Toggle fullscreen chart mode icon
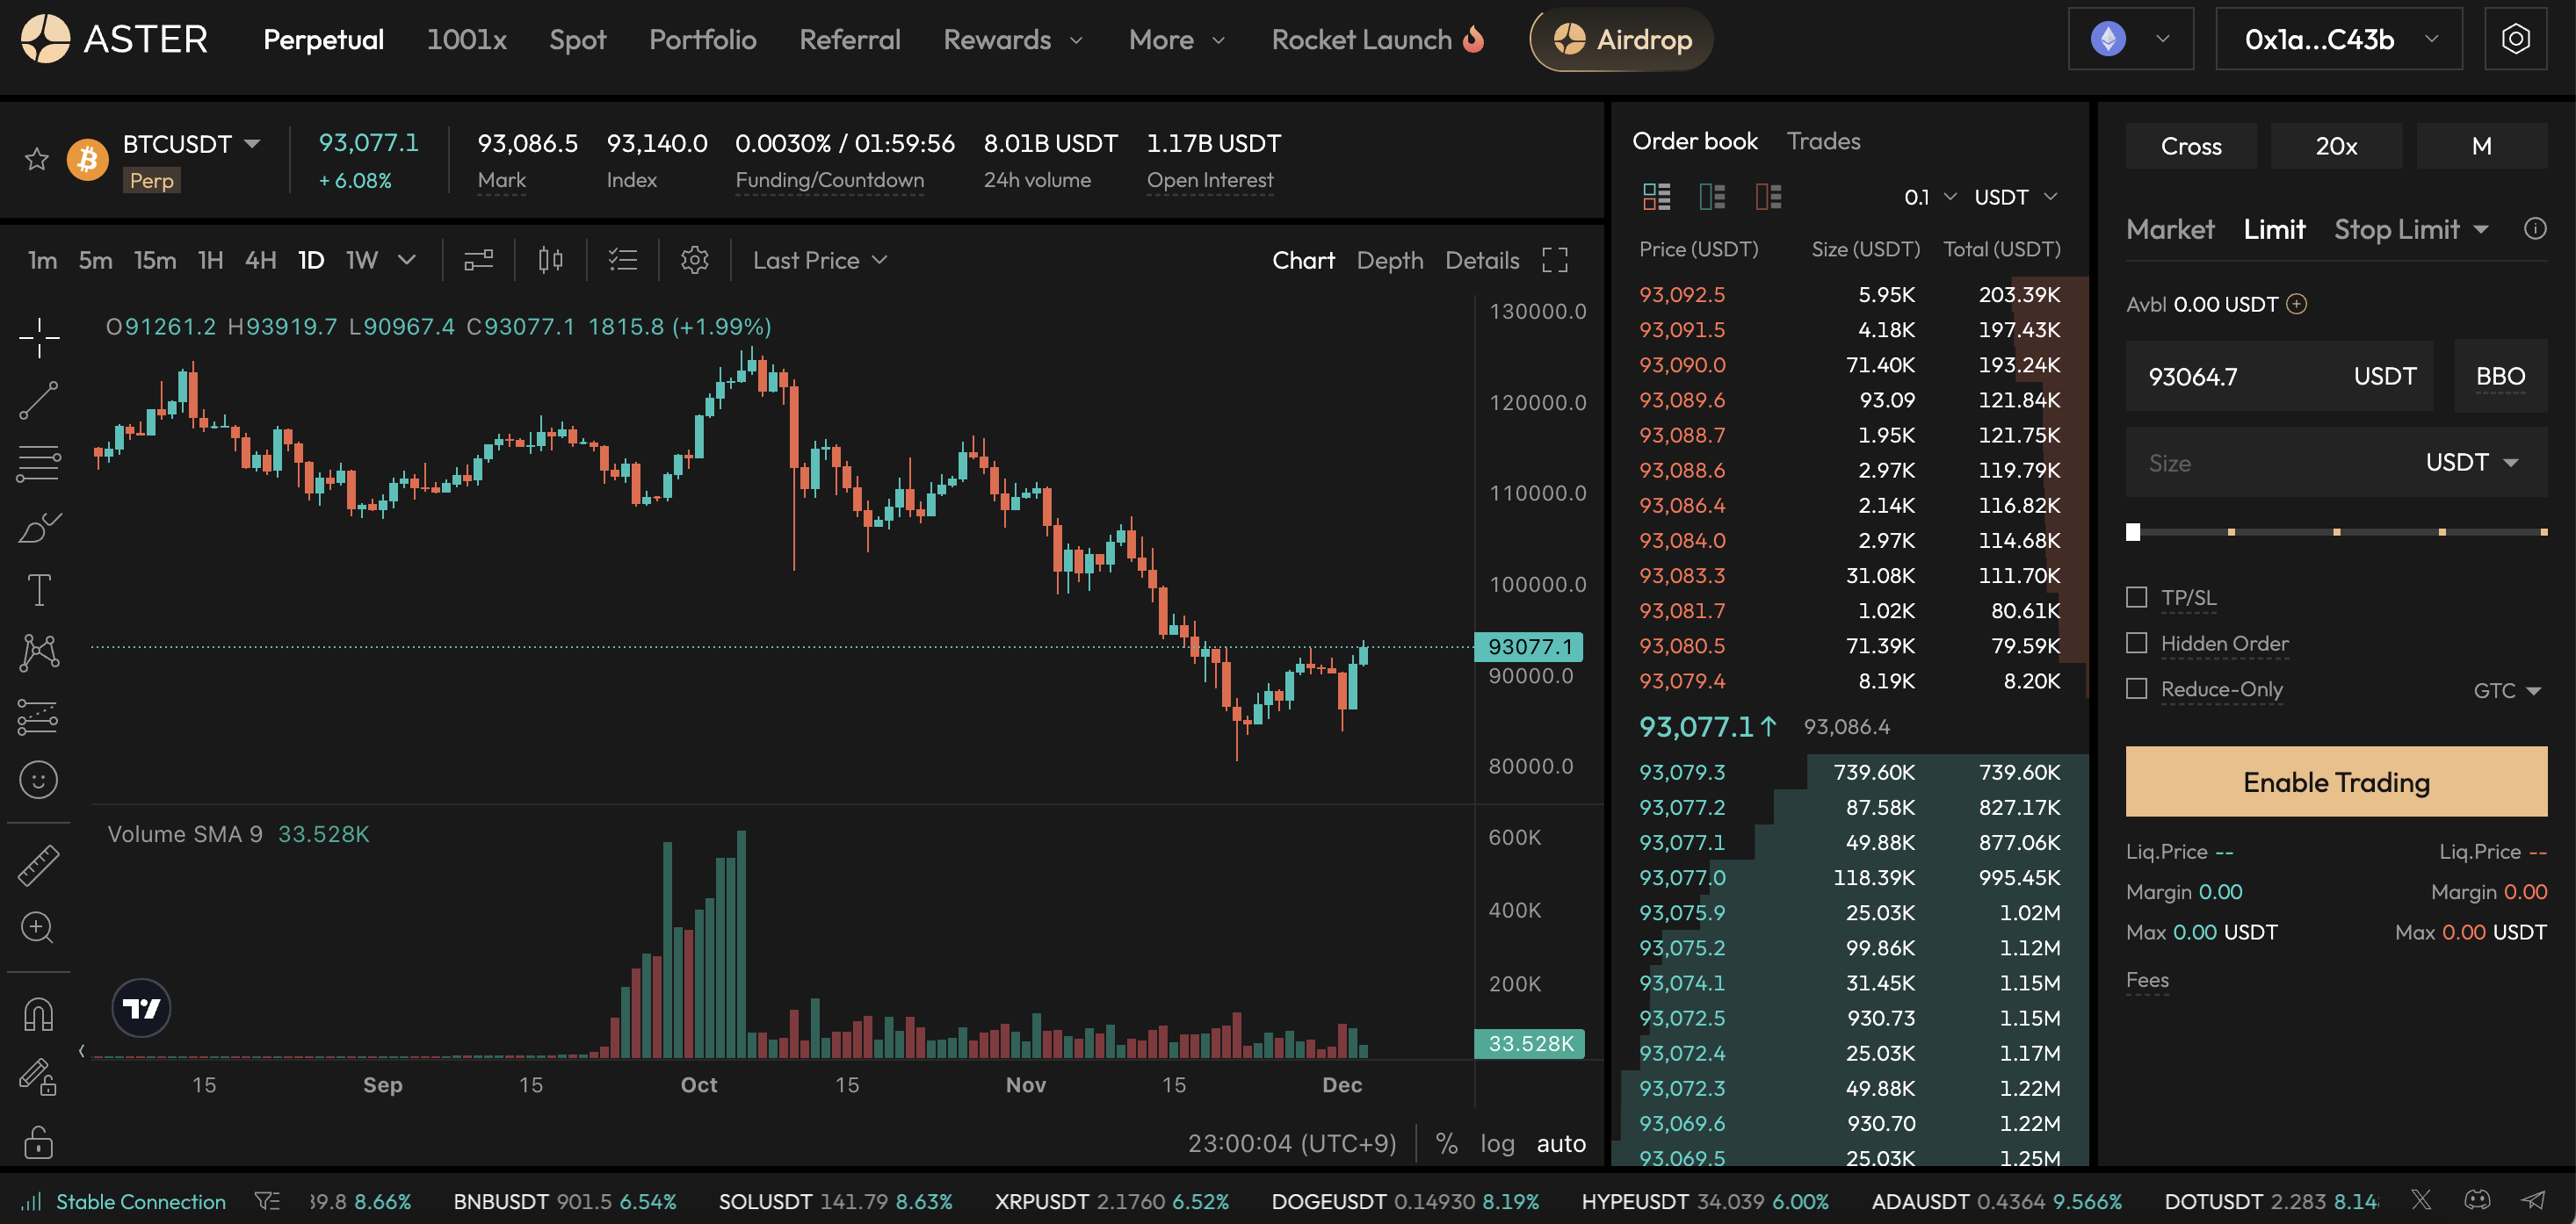The height and width of the screenshot is (1224, 2576). pyautogui.click(x=1554, y=260)
